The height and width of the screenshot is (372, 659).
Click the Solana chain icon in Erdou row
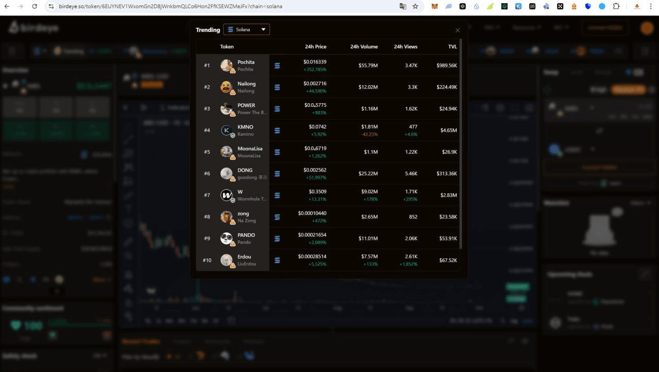pyautogui.click(x=278, y=260)
